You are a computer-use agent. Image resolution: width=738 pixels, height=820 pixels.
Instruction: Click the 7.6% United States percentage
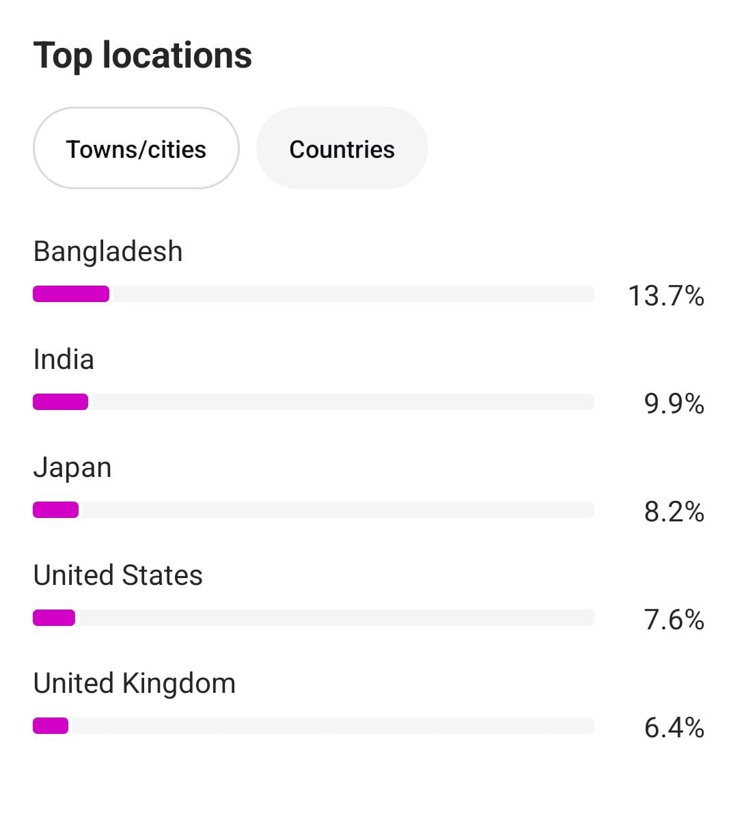(x=674, y=620)
